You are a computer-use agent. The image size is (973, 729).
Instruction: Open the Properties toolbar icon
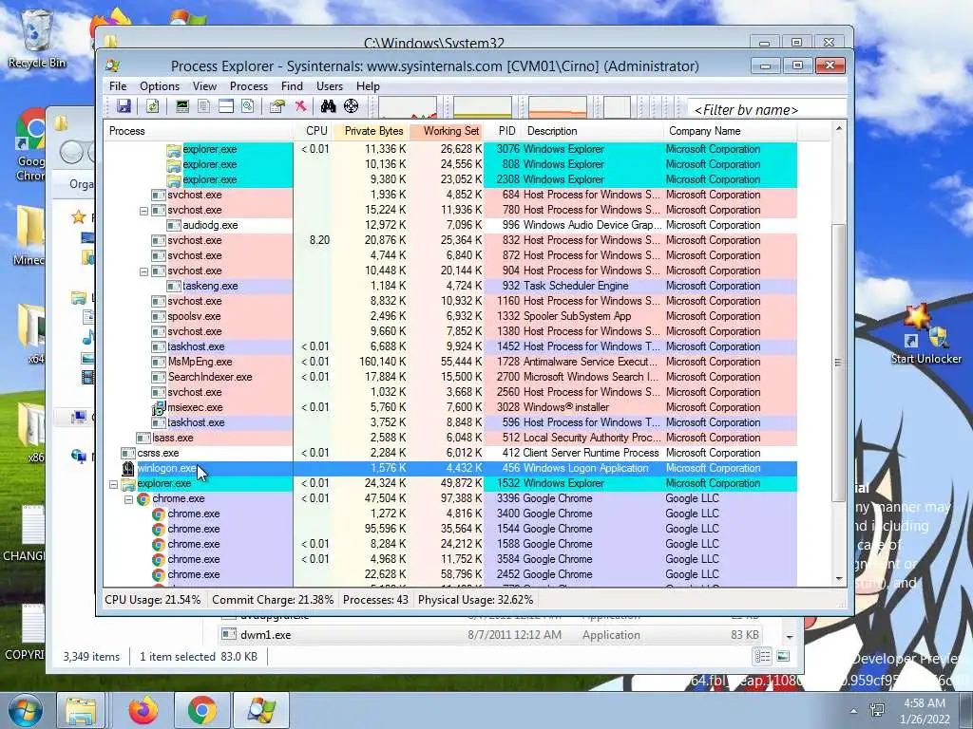(277, 106)
